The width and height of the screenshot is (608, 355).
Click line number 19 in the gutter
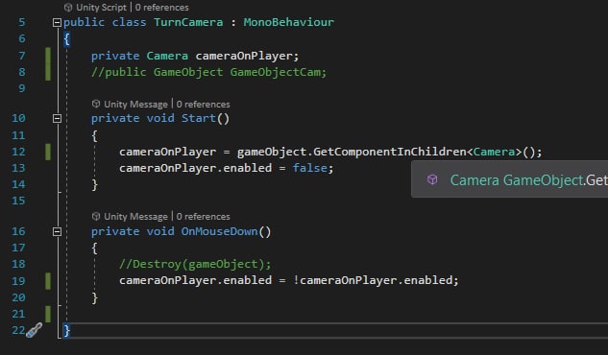pos(18,281)
